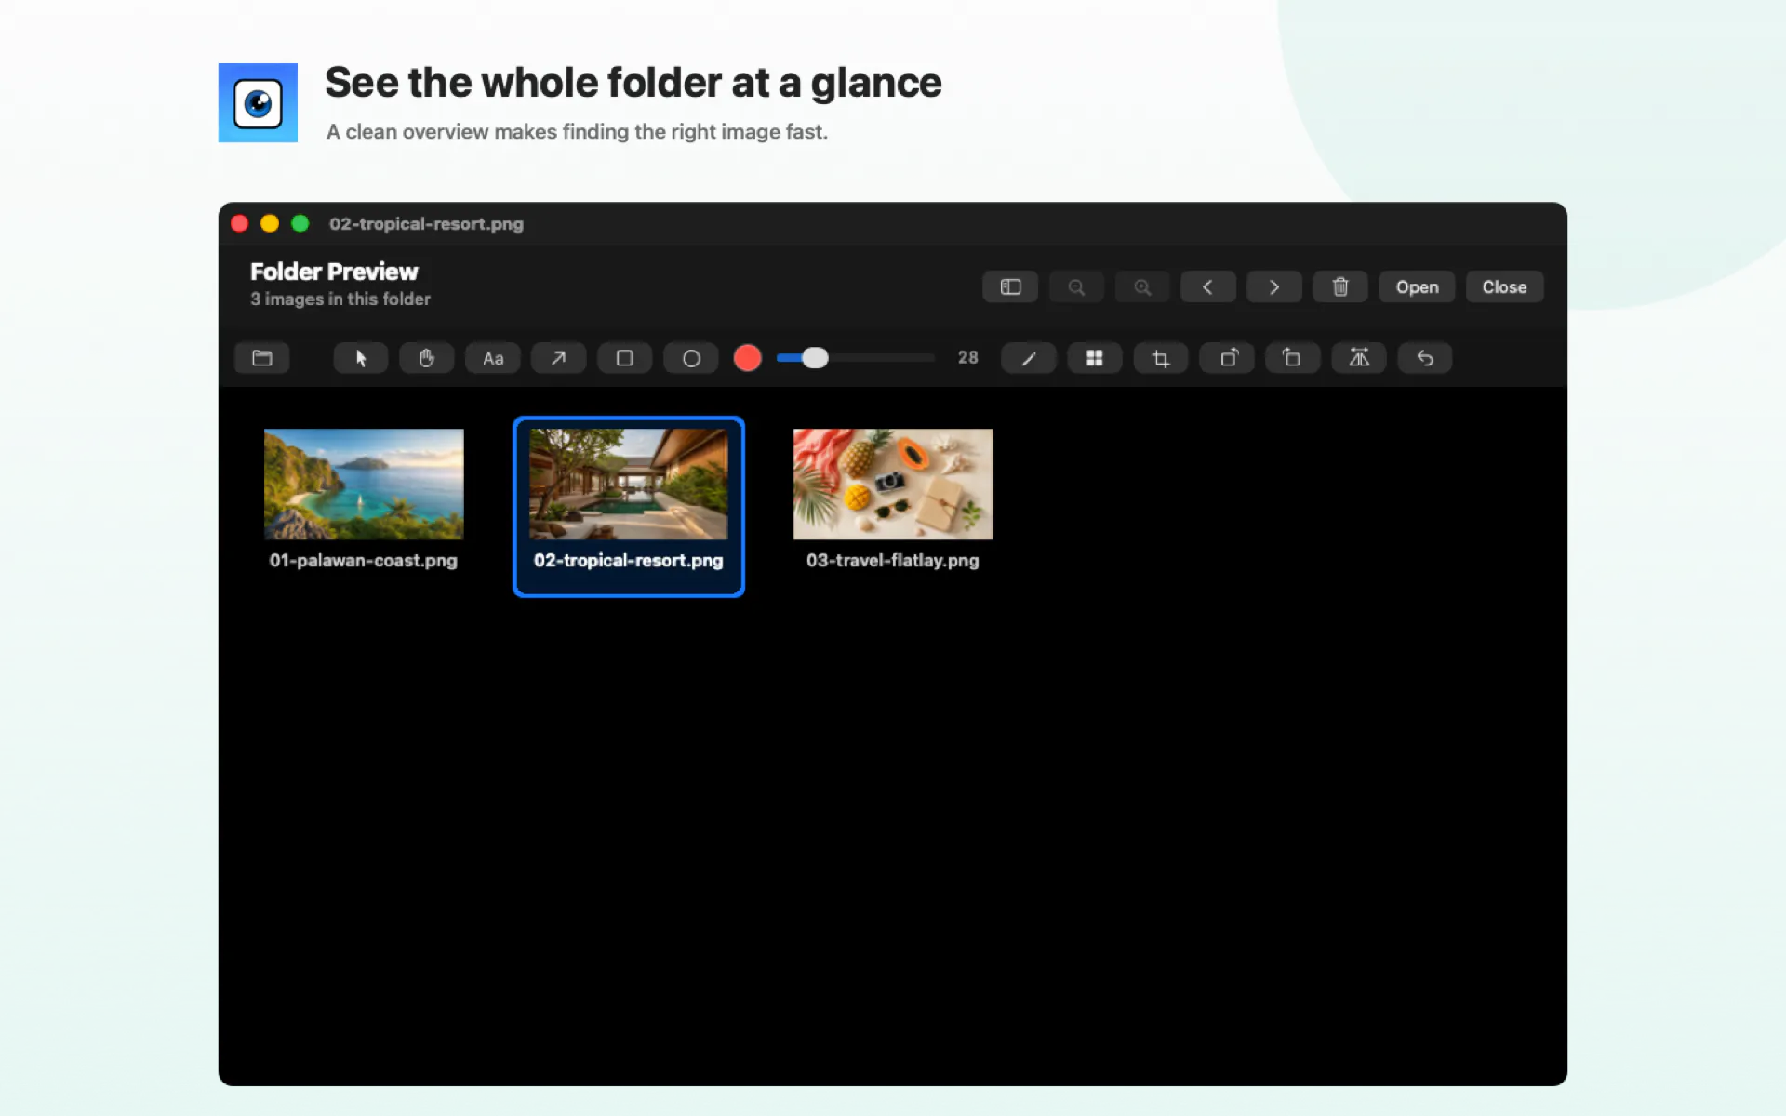
Task: Select the Aa text tool
Action: (493, 358)
